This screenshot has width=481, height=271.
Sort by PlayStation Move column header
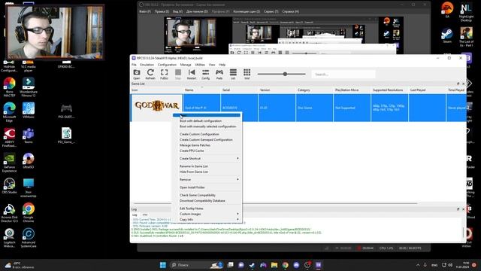pos(352,90)
